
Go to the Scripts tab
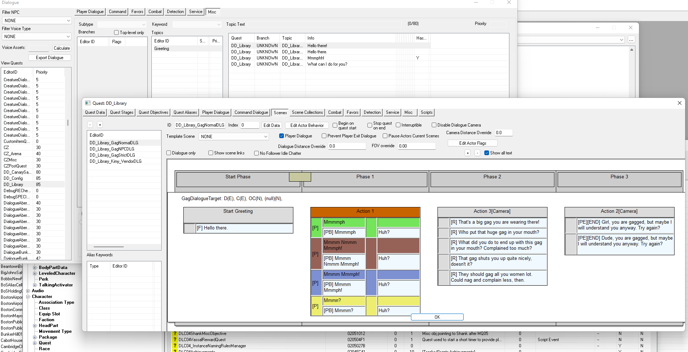tap(427, 112)
